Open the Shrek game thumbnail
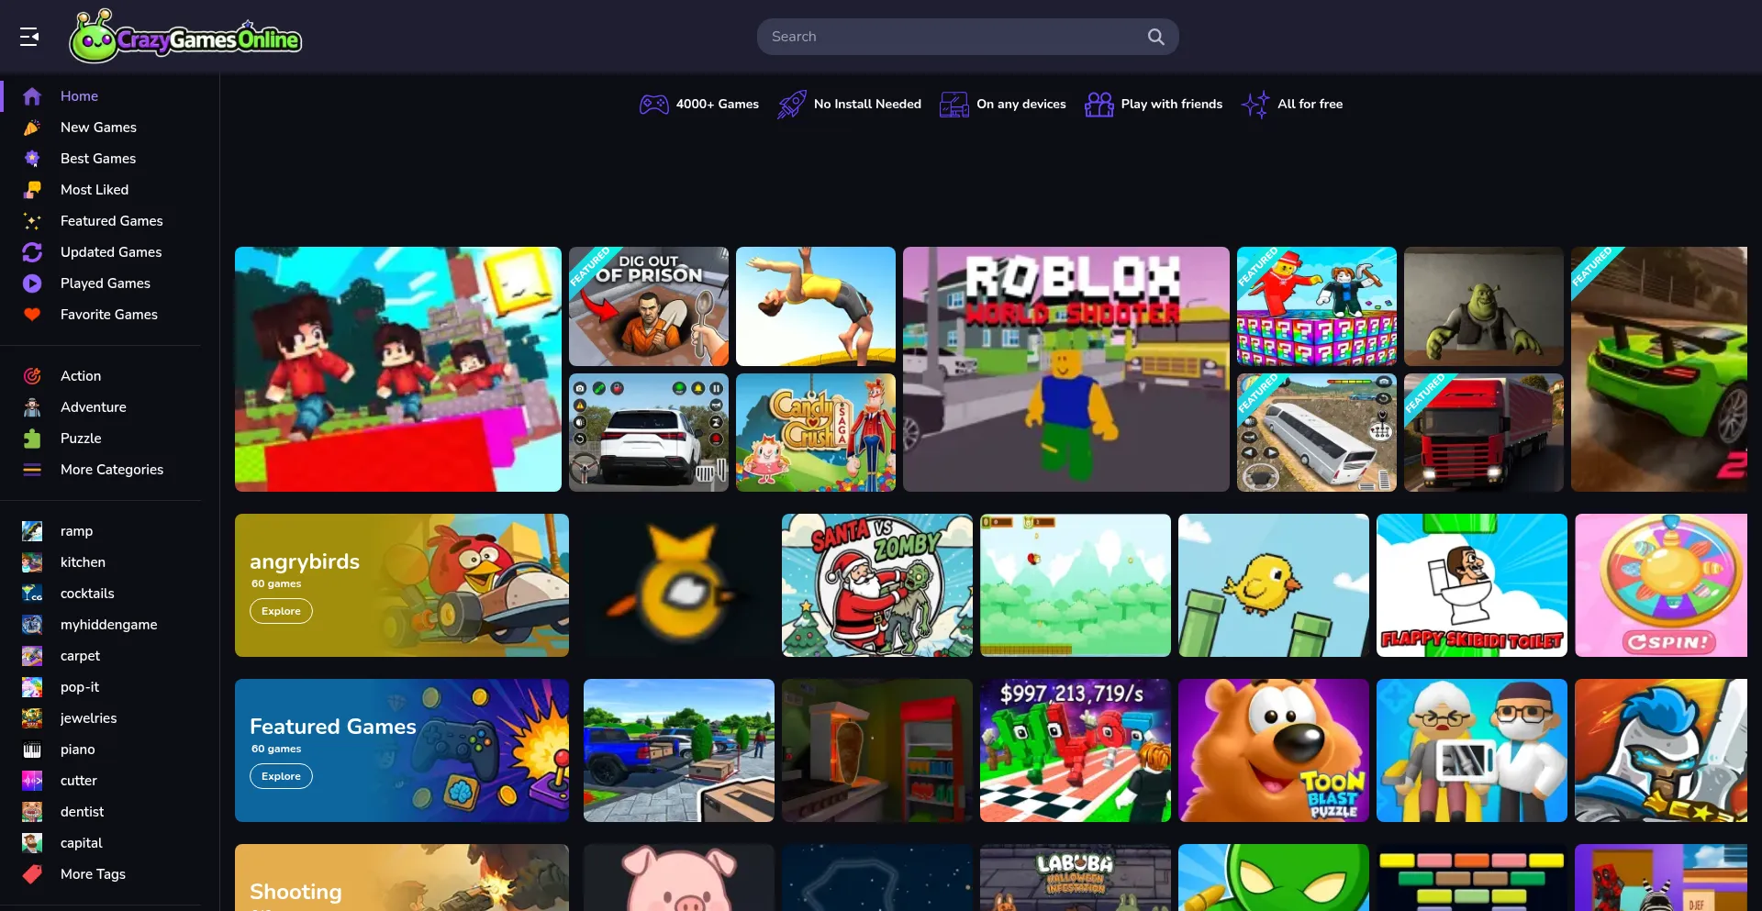The width and height of the screenshot is (1762, 911). (x=1484, y=306)
